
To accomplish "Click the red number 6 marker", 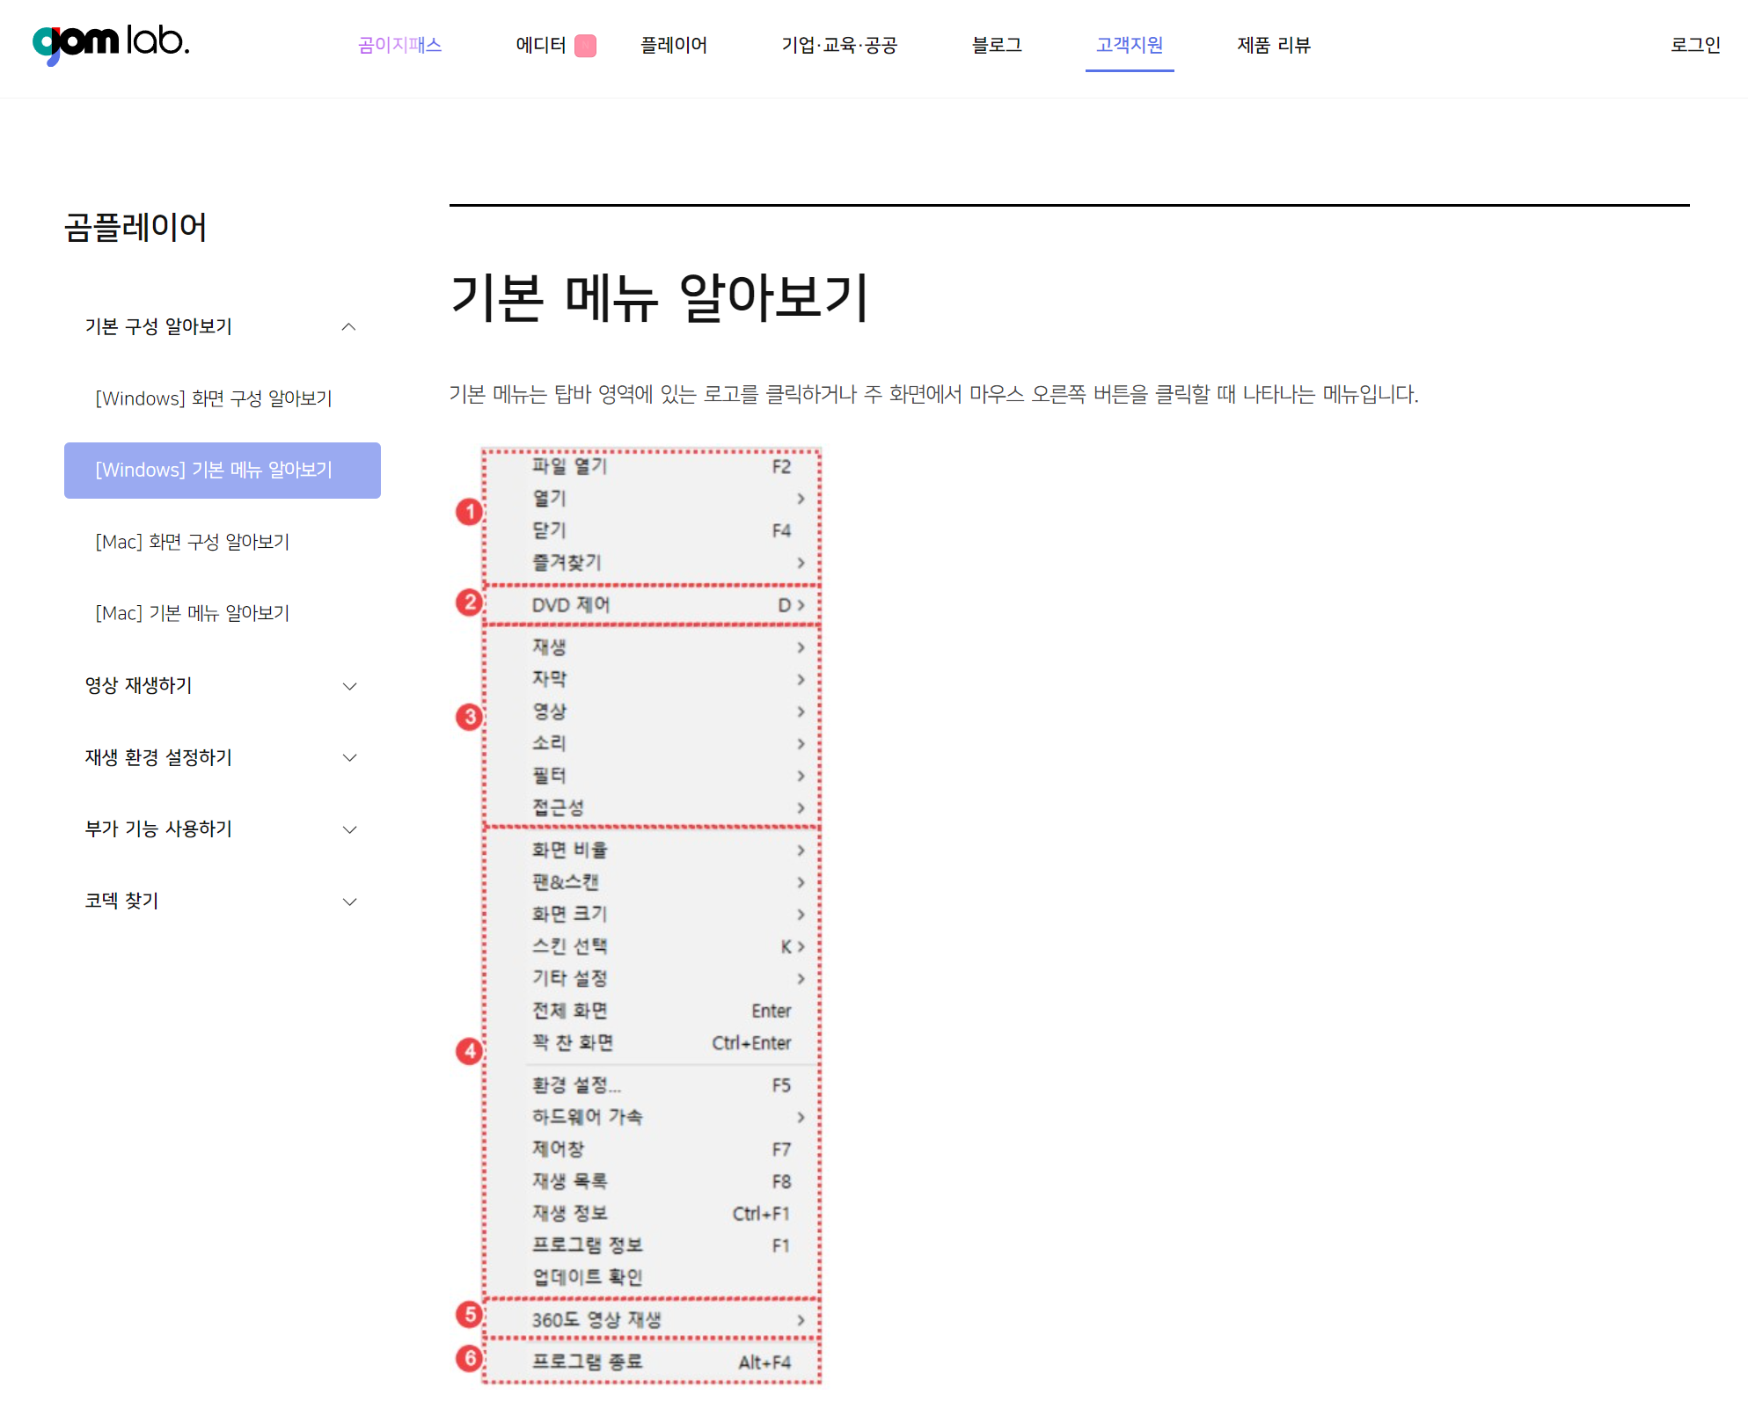I will [470, 1358].
